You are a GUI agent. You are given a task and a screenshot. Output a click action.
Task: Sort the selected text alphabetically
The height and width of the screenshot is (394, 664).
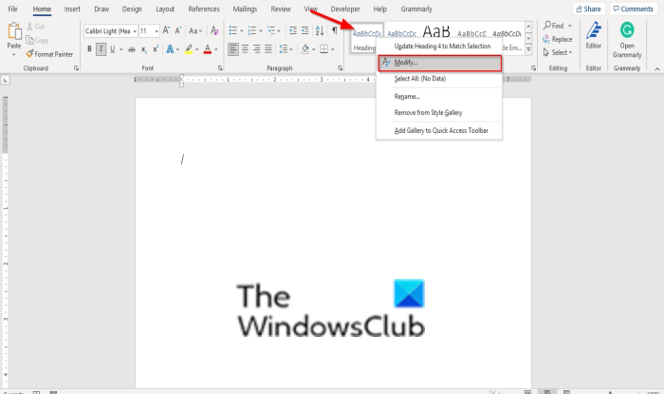[x=320, y=30]
